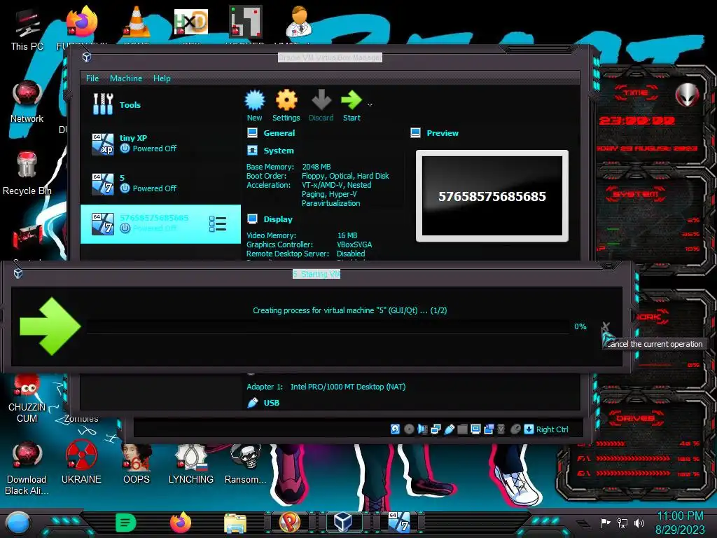Open the Machine menu

point(126,78)
